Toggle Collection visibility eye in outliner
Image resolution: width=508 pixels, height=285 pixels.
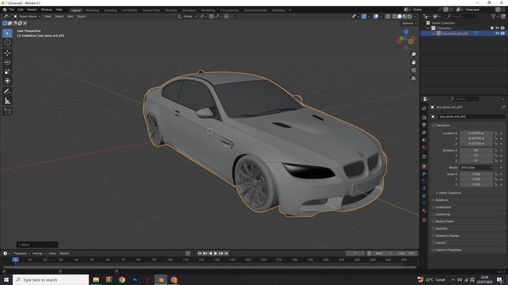point(497,28)
